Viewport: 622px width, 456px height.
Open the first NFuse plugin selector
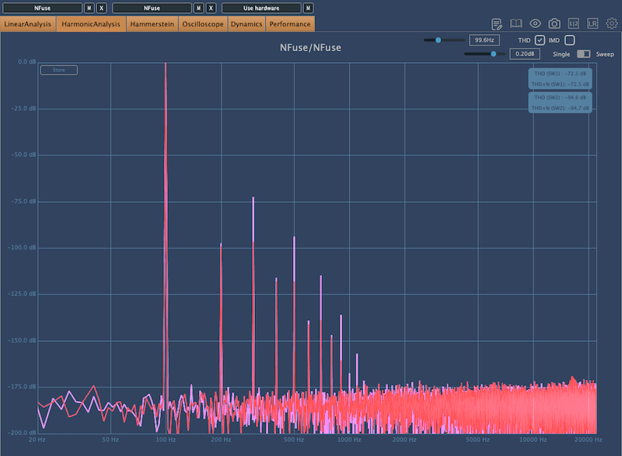tap(42, 8)
